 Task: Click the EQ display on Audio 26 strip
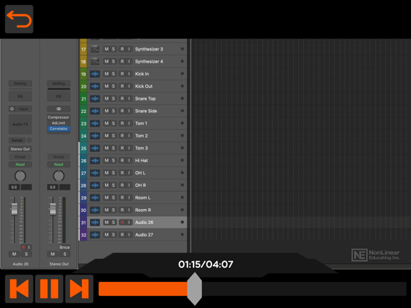click(20, 97)
